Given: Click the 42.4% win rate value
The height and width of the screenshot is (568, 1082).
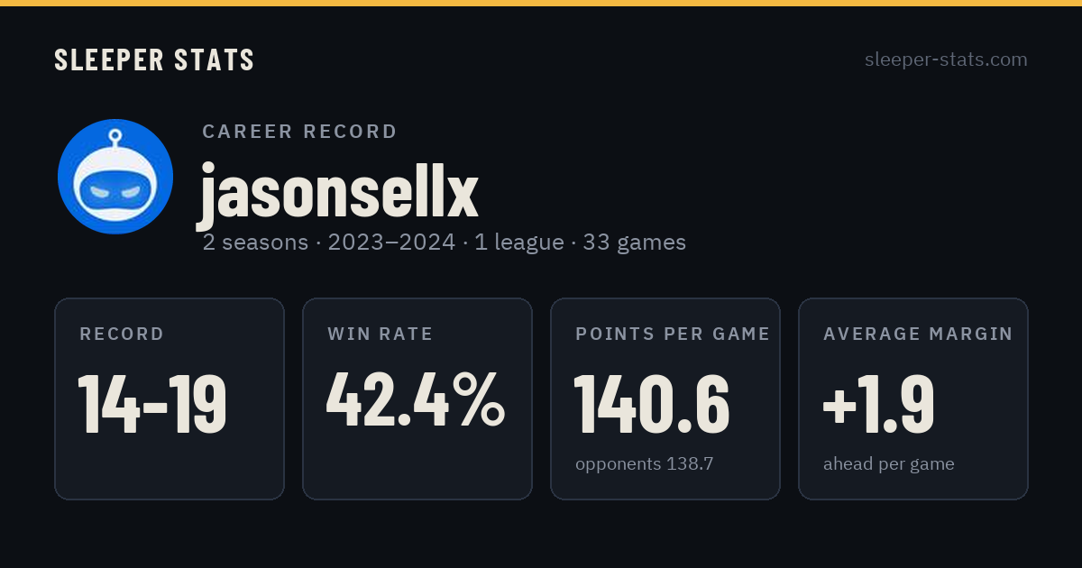Looking at the screenshot, I should tap(416, 401).
